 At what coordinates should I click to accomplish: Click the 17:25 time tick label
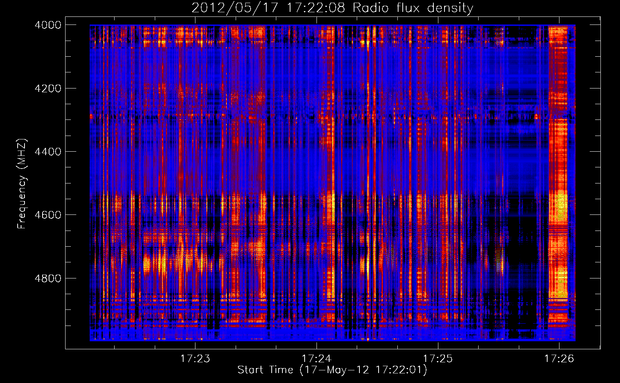(x=438, y=358)
